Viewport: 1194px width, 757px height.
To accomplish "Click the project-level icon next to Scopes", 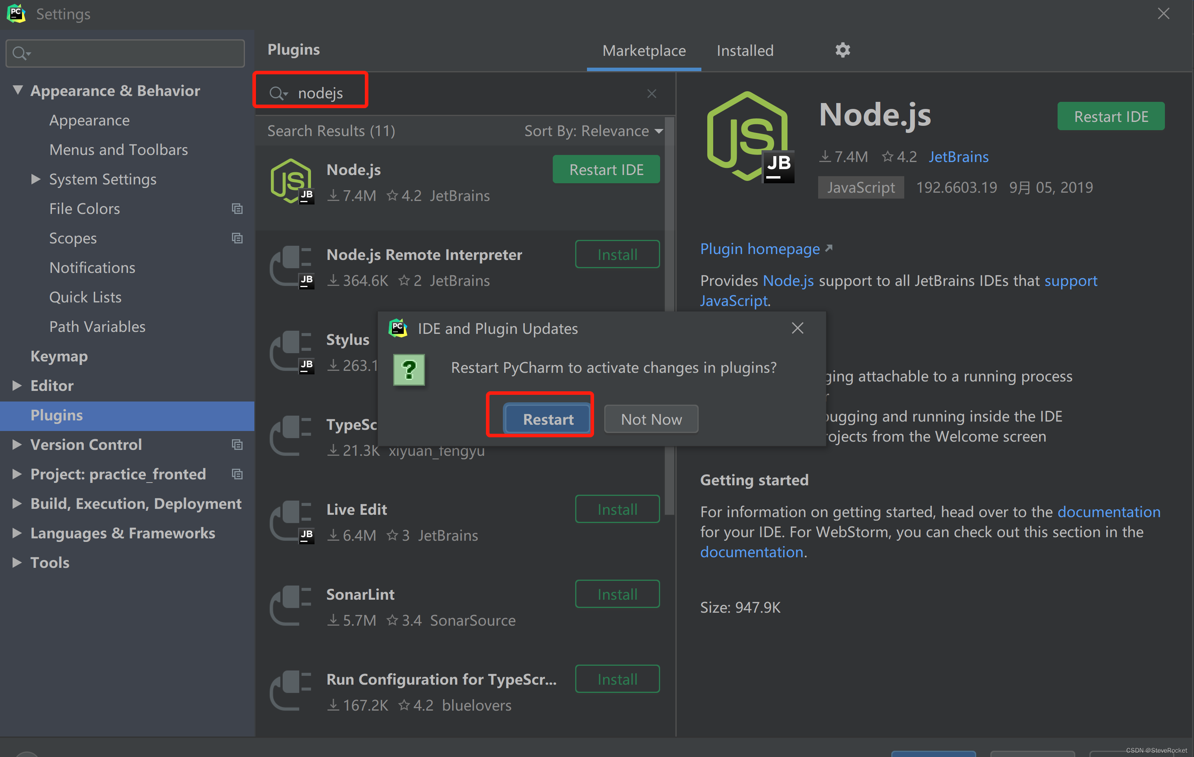I will click(237, 239).
